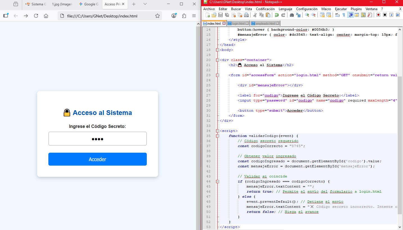Image resolution: width=403 pixels, height=230 pixels.
Task: Collapse the script block at line 34
Action: point(217,131)
